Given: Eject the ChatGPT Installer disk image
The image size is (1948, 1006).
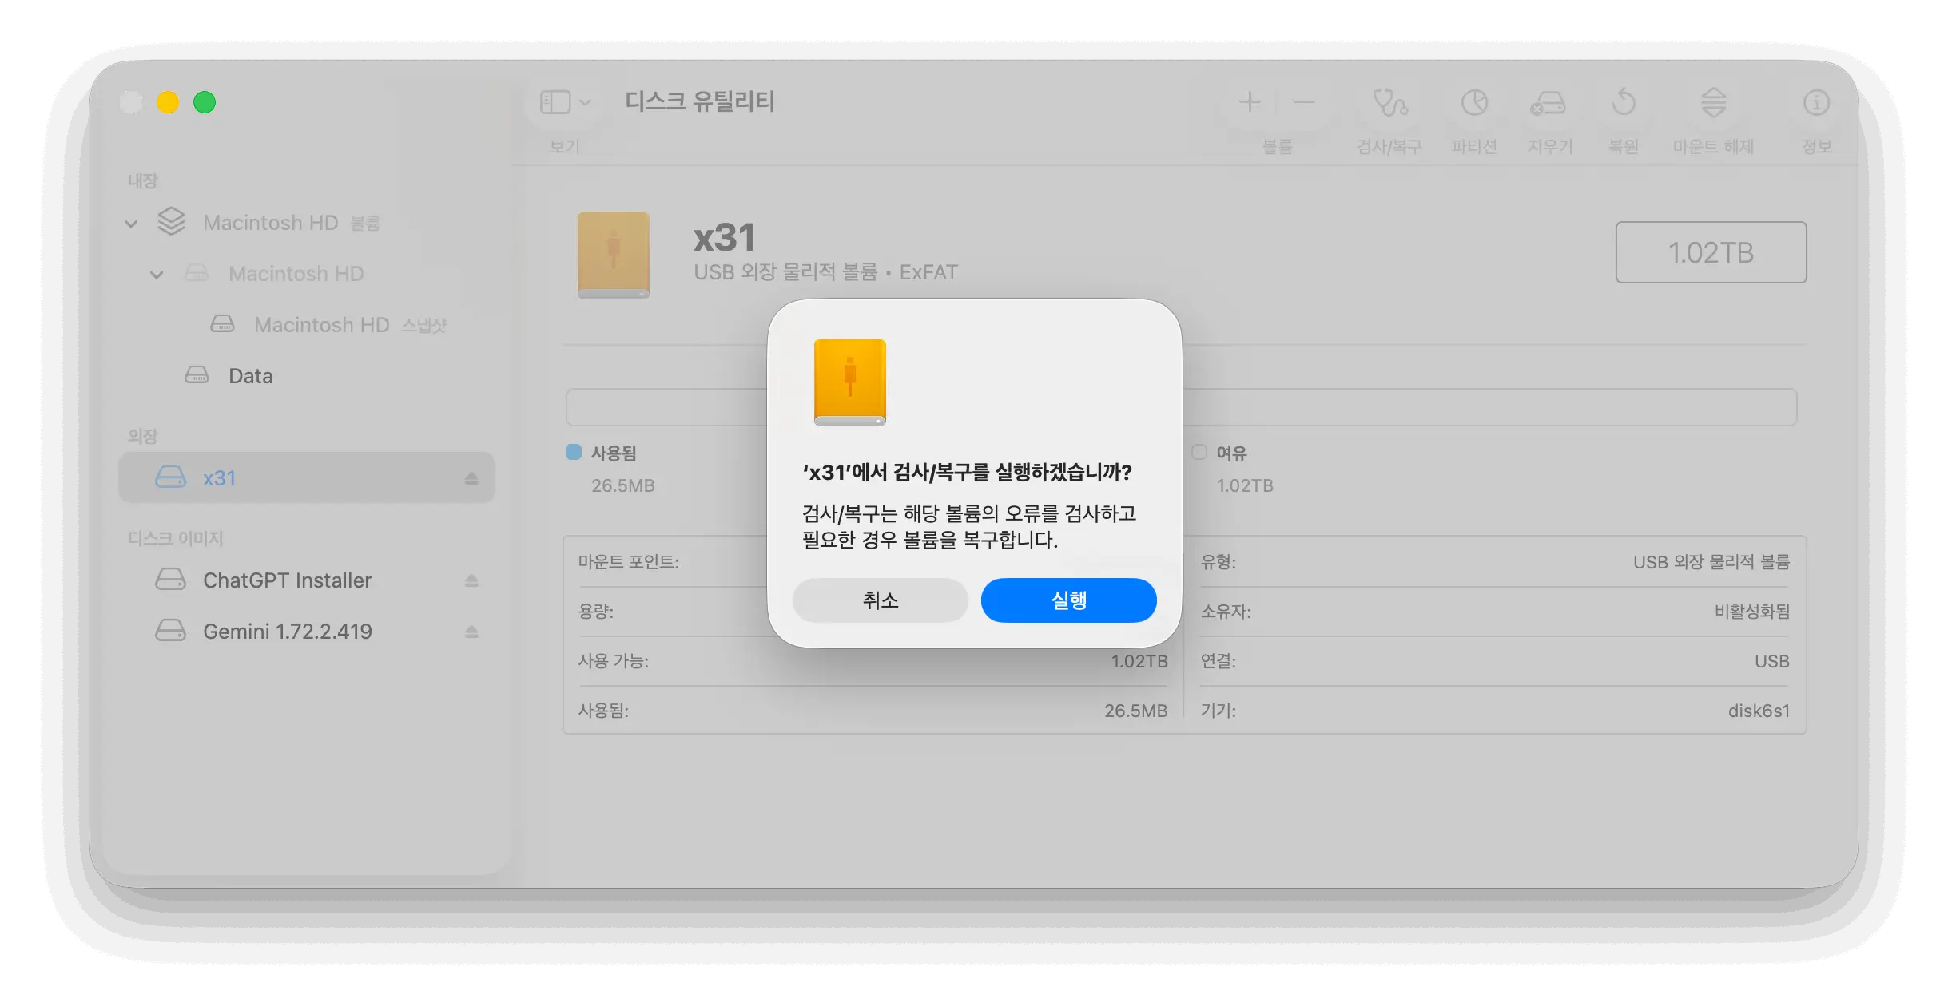Looking at the screenshot, I should point(471,580).
